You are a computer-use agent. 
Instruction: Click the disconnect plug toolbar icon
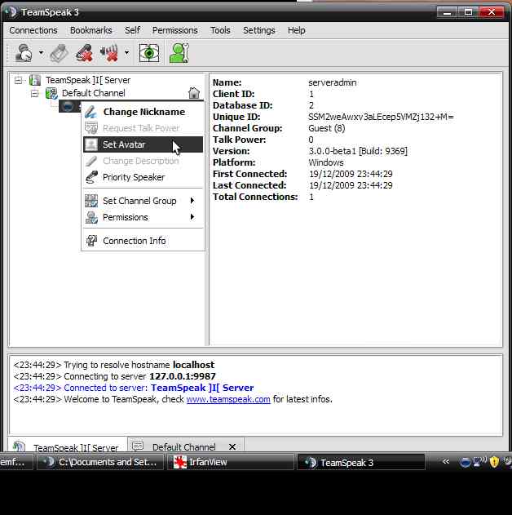[60, 53]
